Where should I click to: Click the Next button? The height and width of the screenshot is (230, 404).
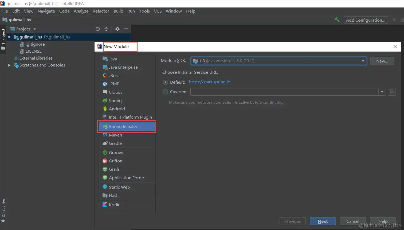323,221
